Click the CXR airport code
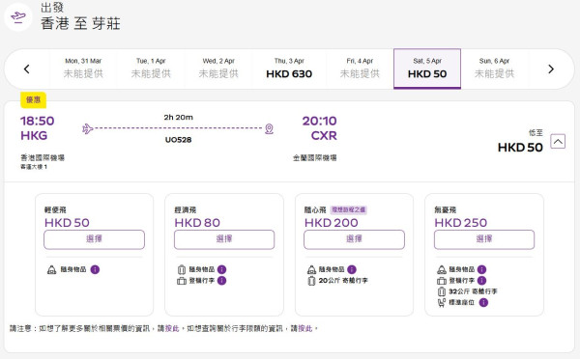The width and height of the screenshot is (580, 359). (x=324, y=135)
